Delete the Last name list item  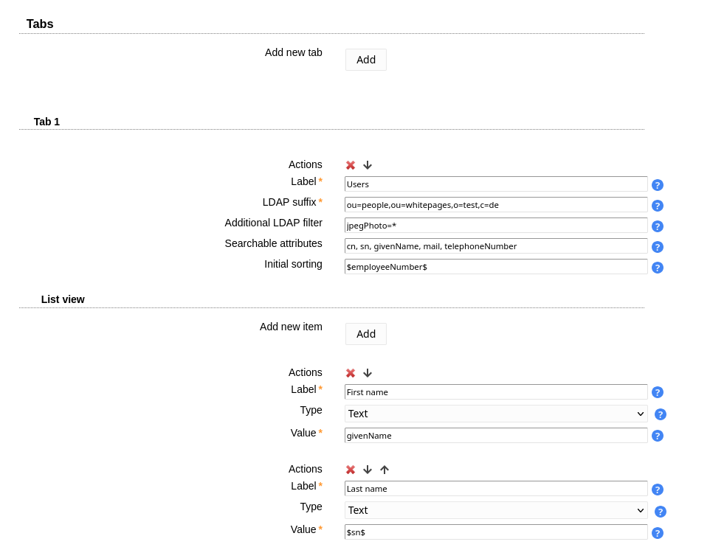pyautogui.click(x=351, y=470)
